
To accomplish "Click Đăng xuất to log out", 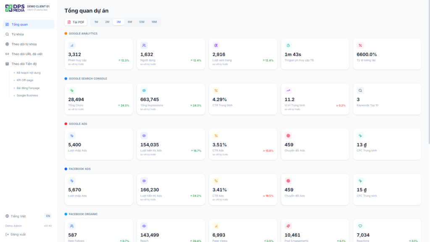I will click(18, 234).
